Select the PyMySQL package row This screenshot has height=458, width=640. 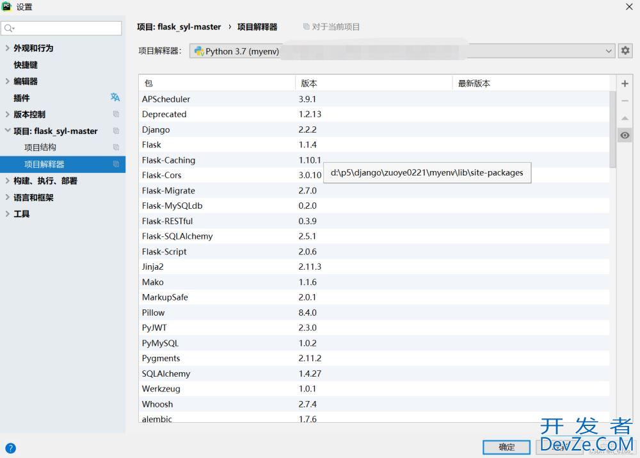click(374, 343)
